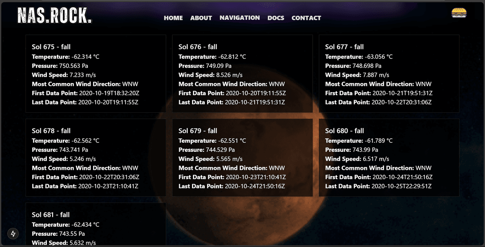This screenshot has height=247, width=485.
Task: Select the "Sol 680 - fall" card title
Action: (x=344, y=131)
